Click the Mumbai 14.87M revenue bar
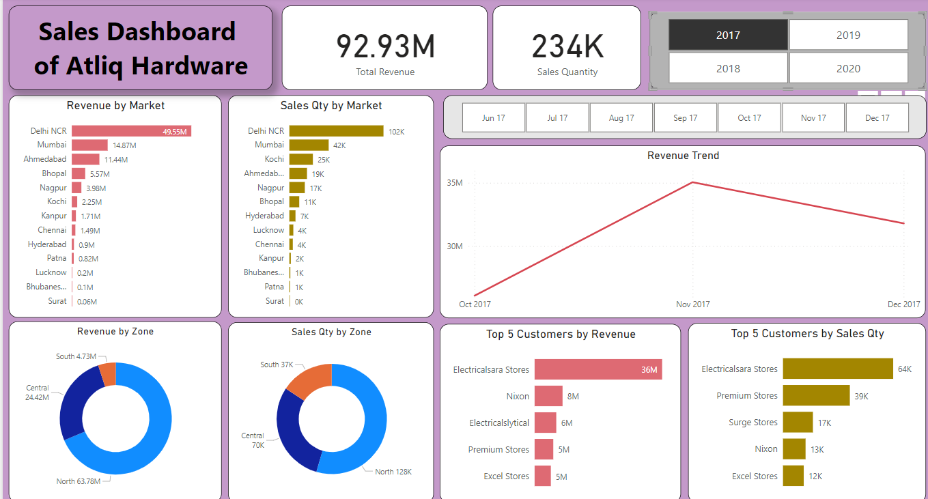Image resolution: width=928 pixels, height=499 pixels. click(89, 145)
